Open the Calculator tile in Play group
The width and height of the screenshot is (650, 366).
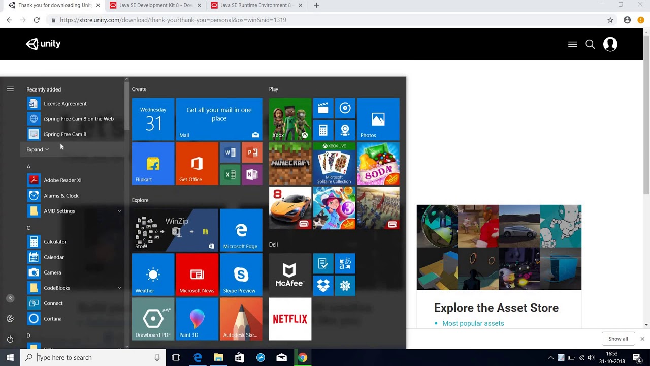[x=323, y=131]
